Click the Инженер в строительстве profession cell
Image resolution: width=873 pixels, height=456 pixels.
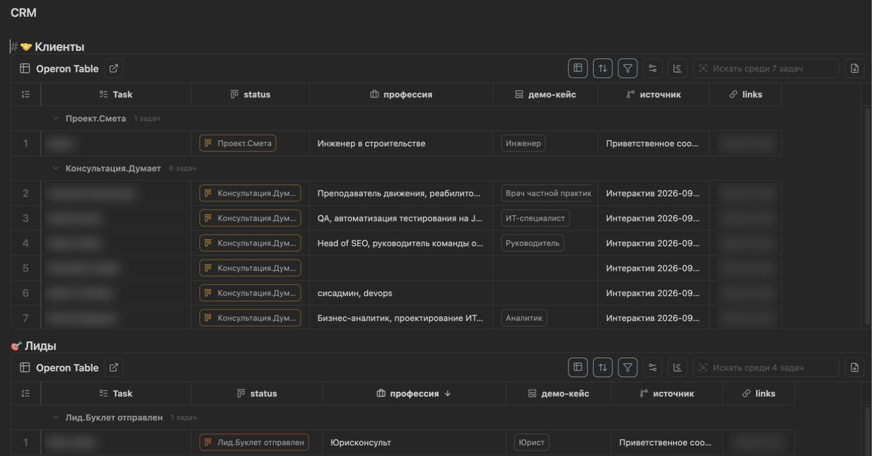tap(401, 144)
